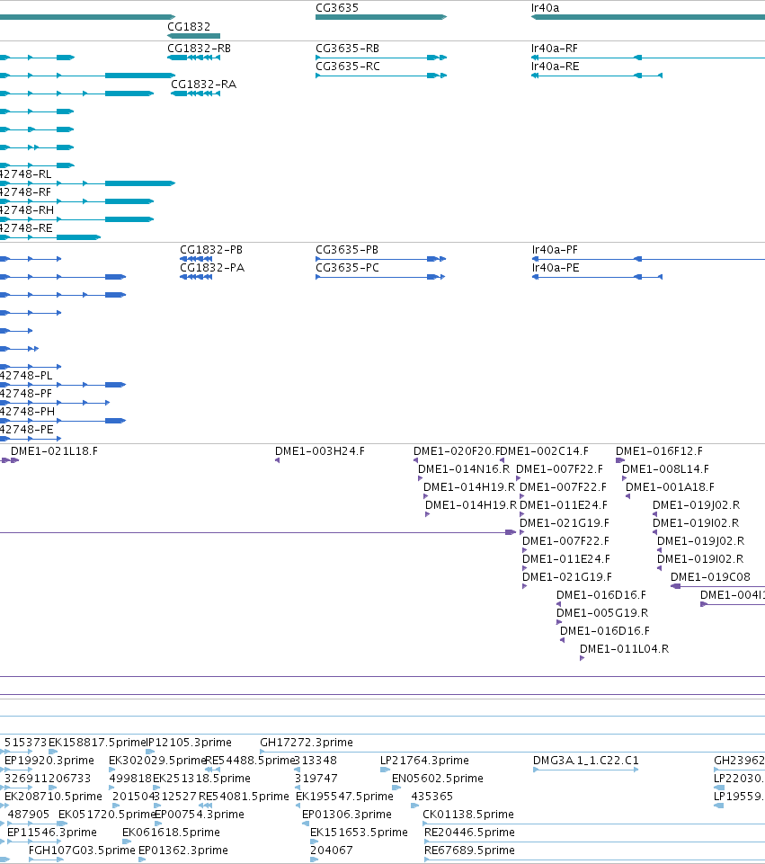Select the FGH107G03.5prime EST label
The height and width of the screenshot is (864, 765).
(82, 851)
